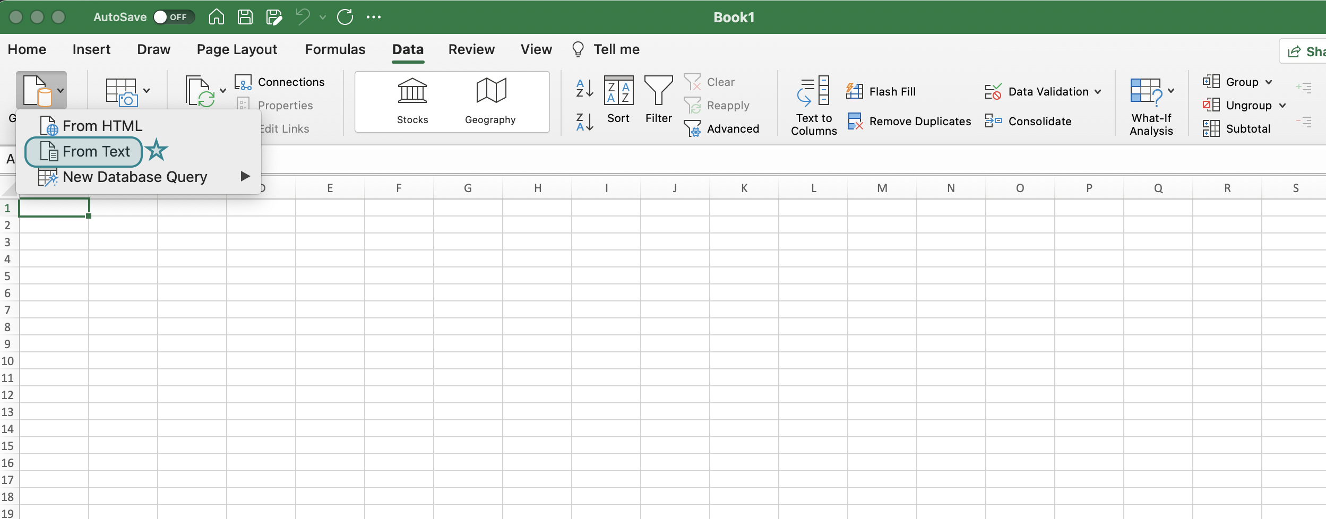The width and height of the screenshot is (1326, 519).
Task: Open the Group dropdown arrow
Action: click(1269, 82)
